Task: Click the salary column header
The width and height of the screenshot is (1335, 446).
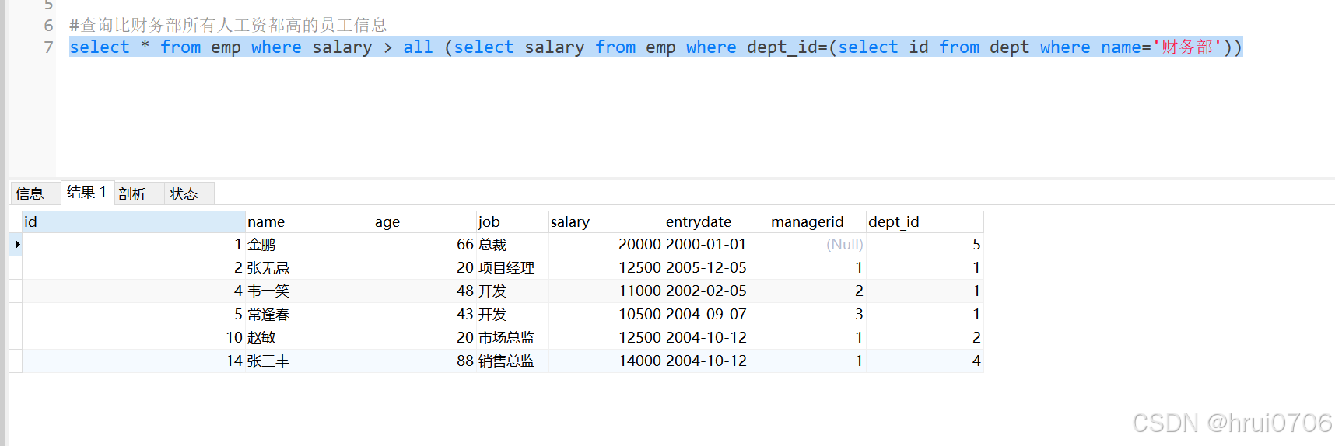Action: [606, 221]
